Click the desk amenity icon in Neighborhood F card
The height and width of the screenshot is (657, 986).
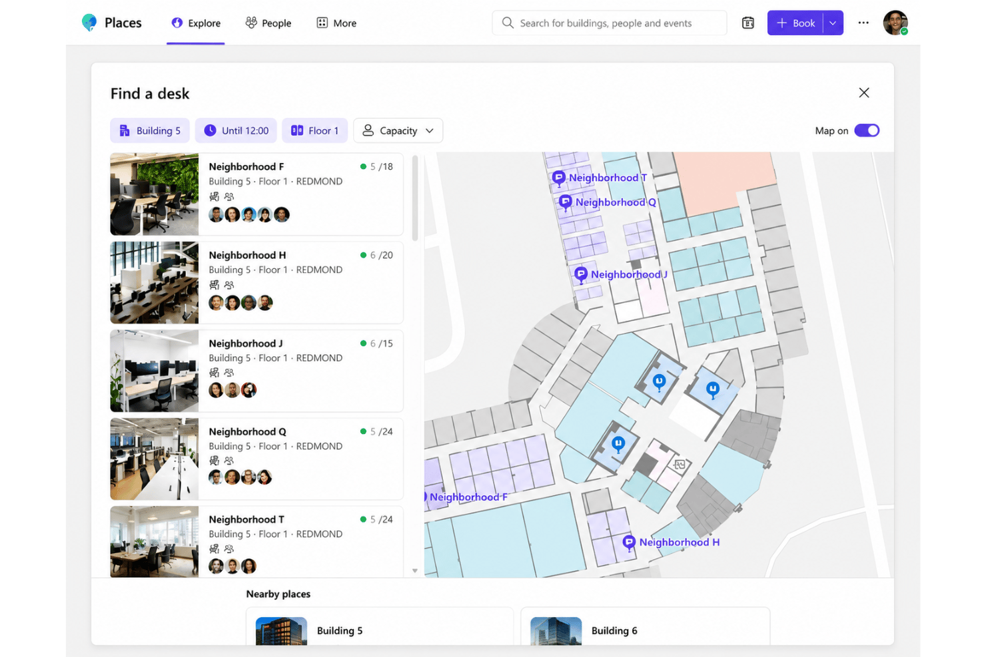point(214,196)
